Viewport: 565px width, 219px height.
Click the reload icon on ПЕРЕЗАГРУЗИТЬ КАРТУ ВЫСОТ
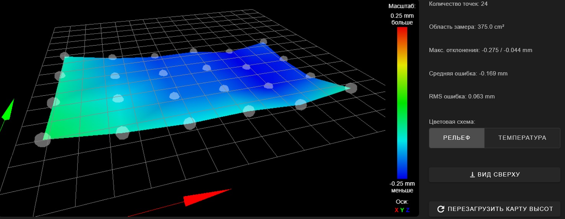pos(441,209)
